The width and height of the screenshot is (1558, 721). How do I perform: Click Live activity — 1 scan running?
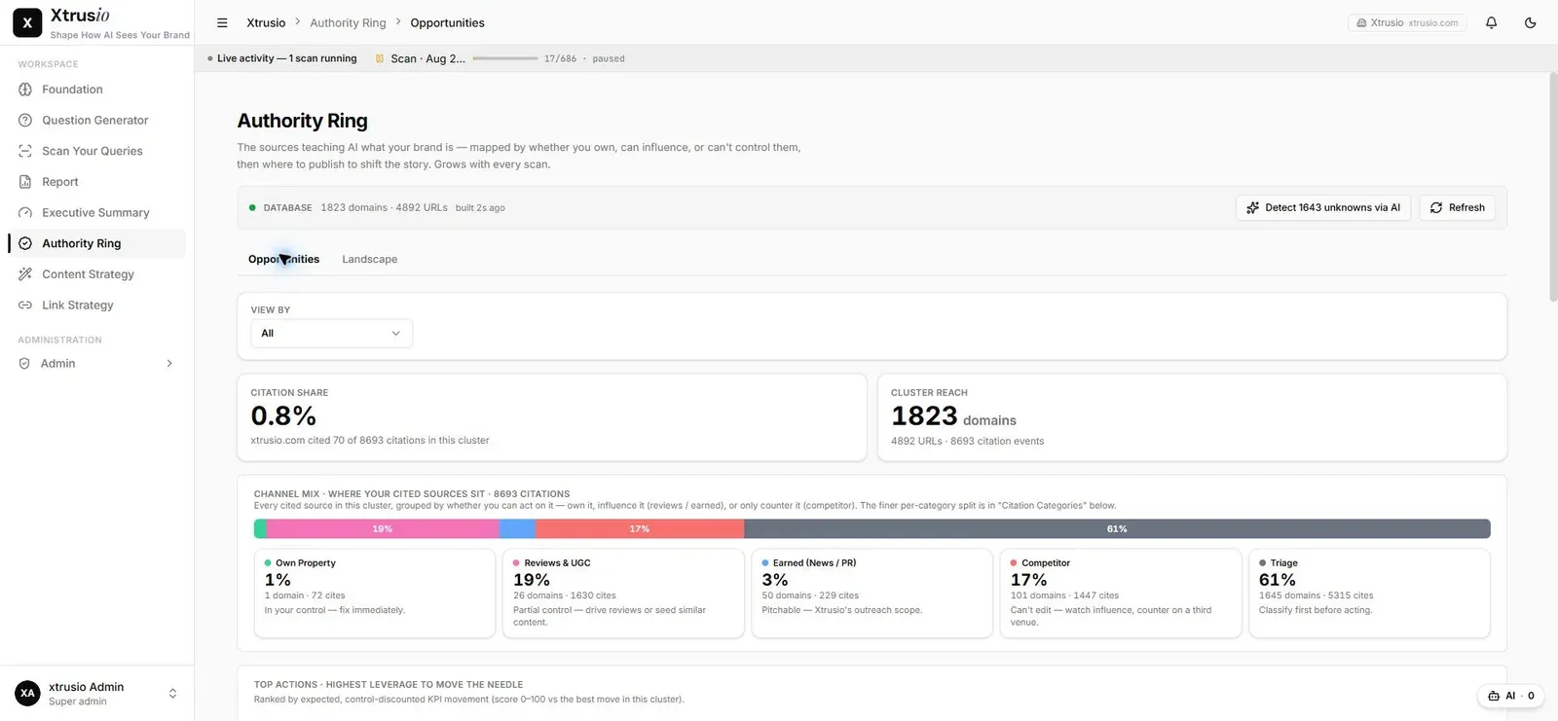tap(286, 59)
